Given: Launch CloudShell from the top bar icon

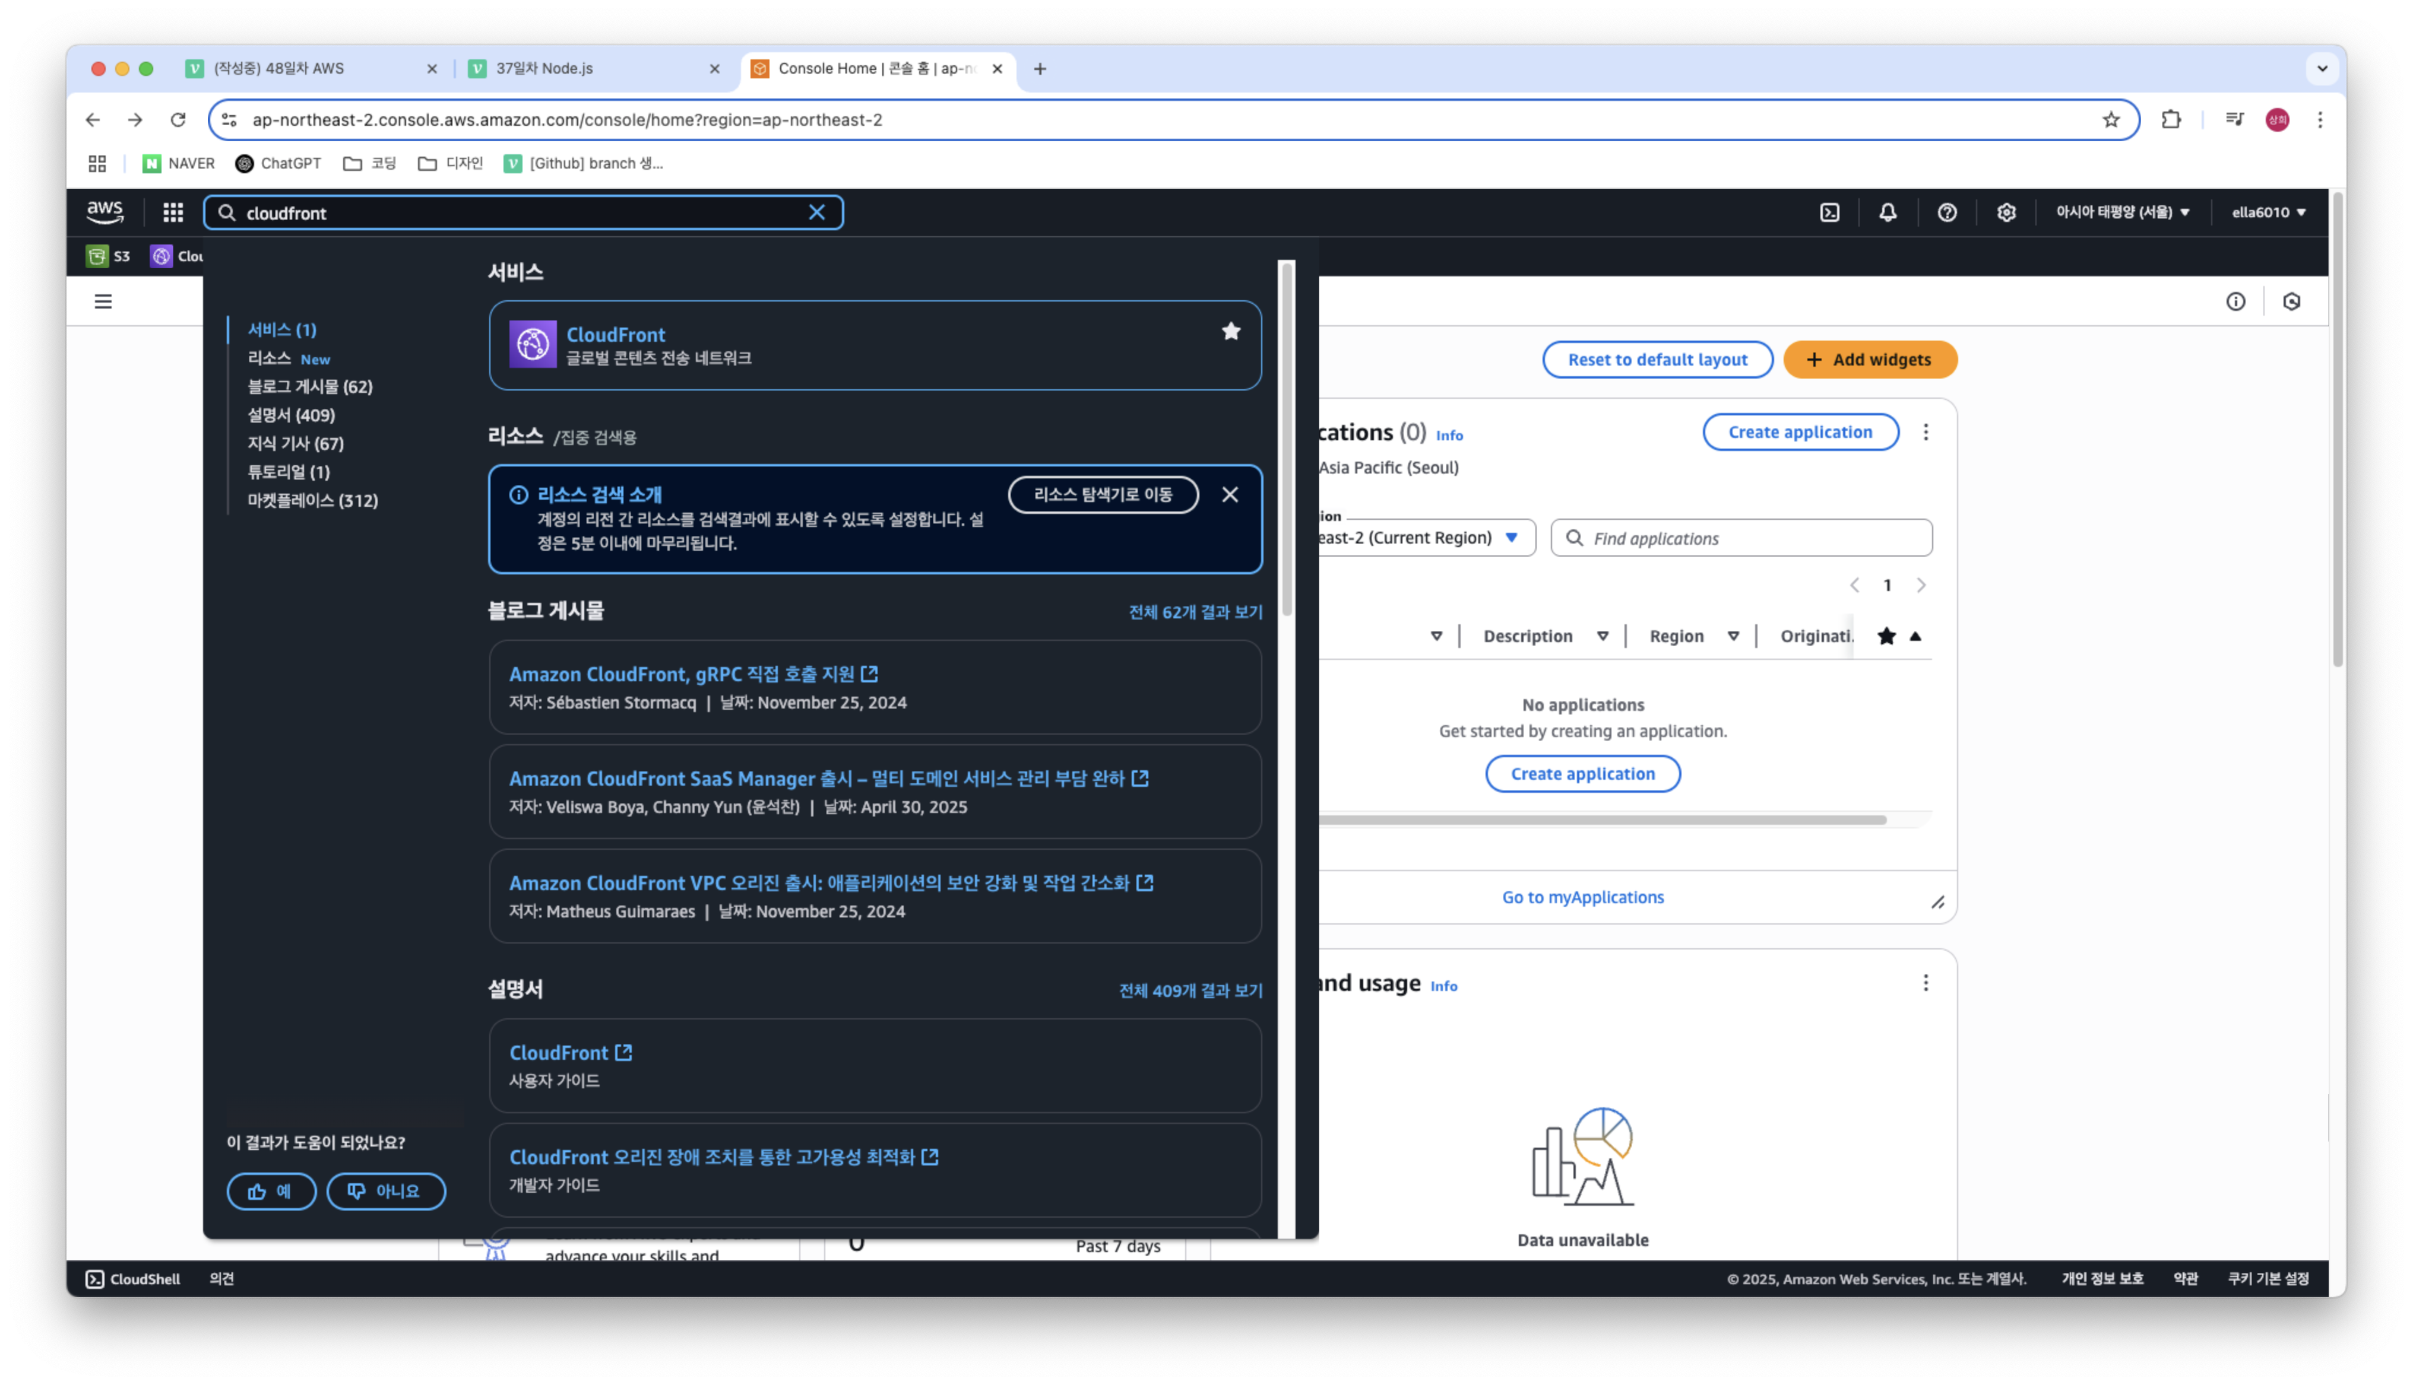Looking at the screenshot, I should [x=1830, y=212].
